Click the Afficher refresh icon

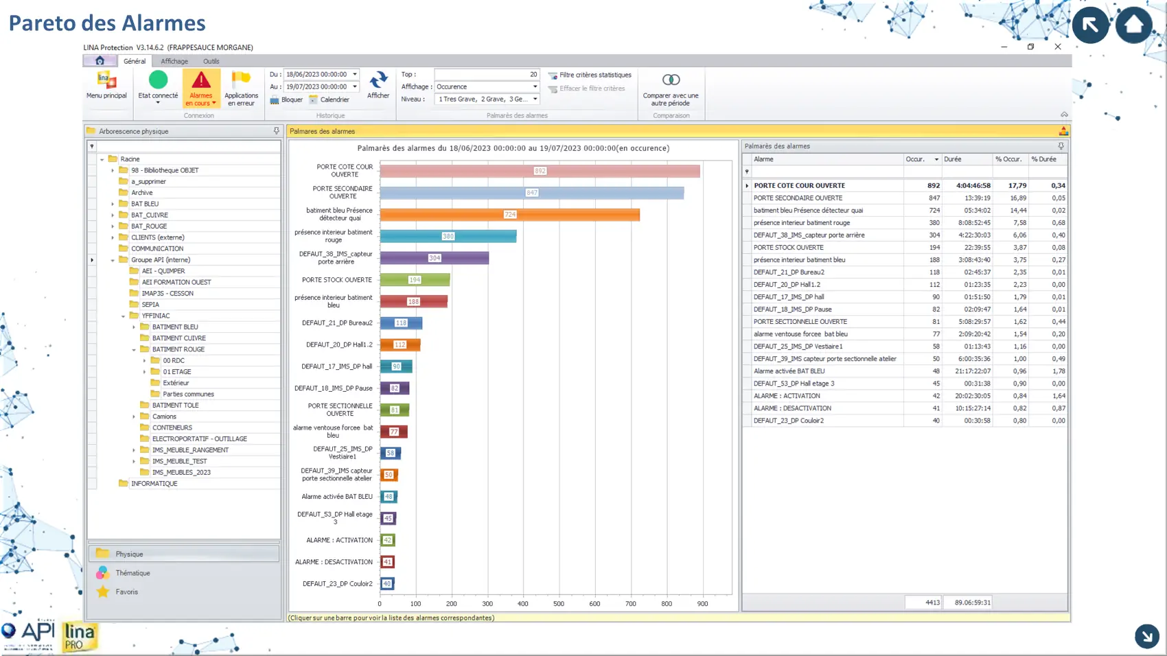[378, 80]
